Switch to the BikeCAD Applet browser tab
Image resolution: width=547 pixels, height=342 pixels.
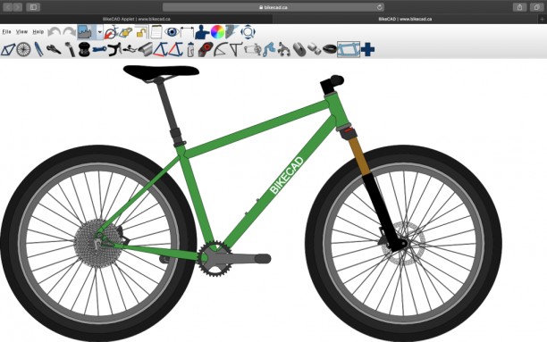pyautogui.click(x=137, y=19)
